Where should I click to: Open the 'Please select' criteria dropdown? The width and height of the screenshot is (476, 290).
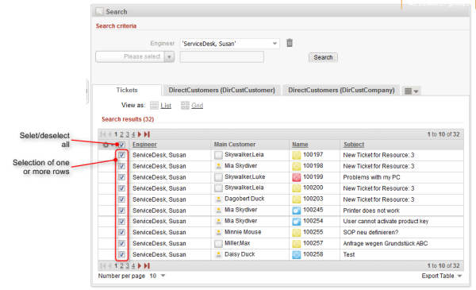click(x=135, y=56)
